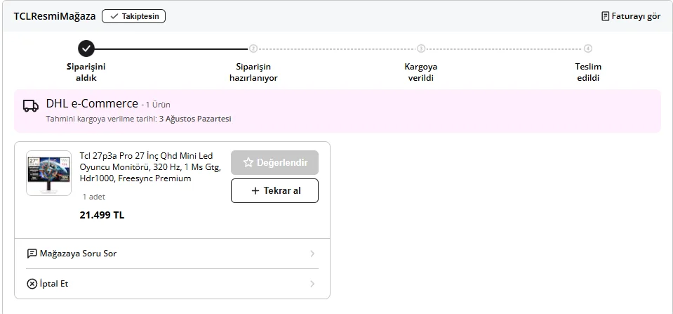673x314 pixels.
Task: Click step 2 marker Siparişin hazırlanıyor
Action: click(x=253, y=48)
